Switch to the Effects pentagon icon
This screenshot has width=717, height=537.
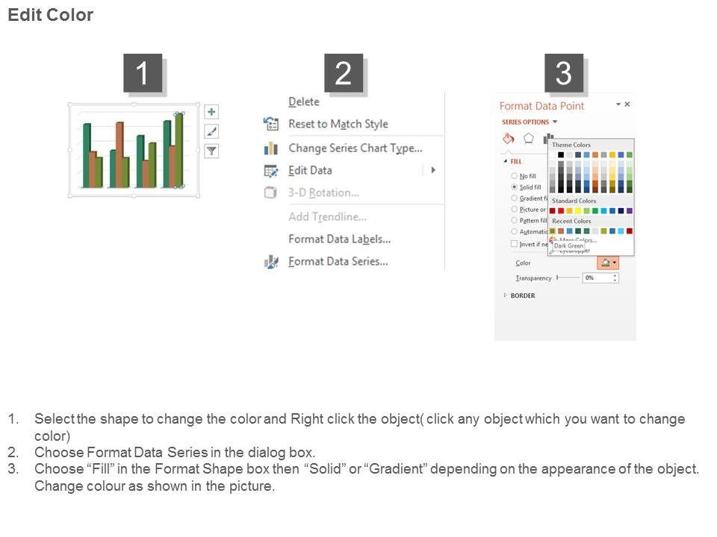click(529, 139)
